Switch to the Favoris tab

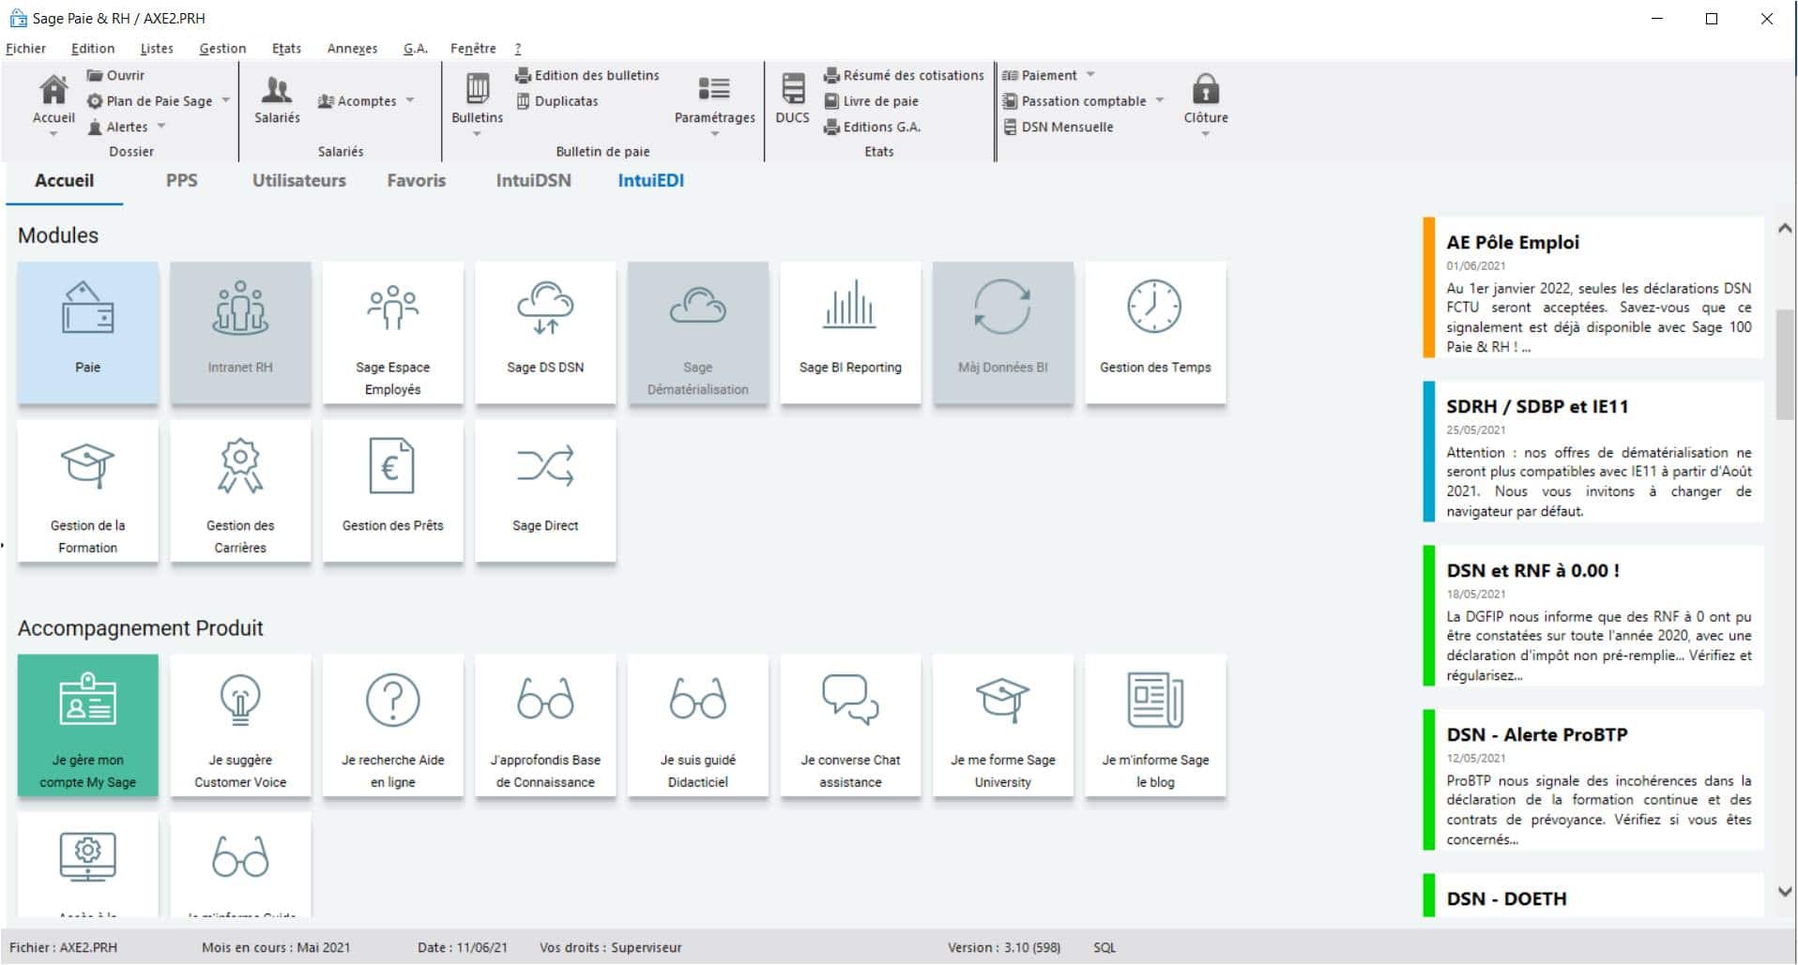coord(416,181)
